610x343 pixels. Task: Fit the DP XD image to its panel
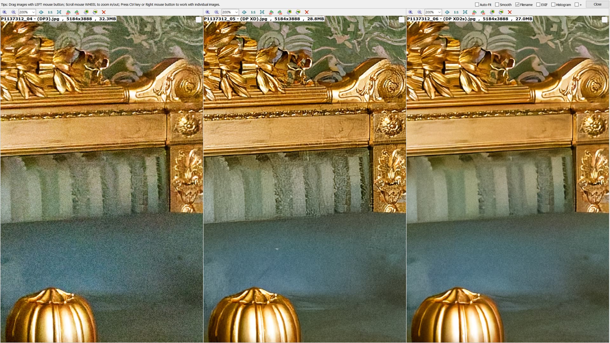point(262,12)
